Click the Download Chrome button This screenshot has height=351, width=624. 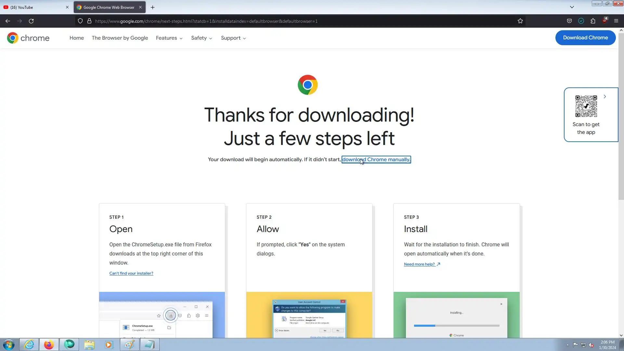point(585,38)
